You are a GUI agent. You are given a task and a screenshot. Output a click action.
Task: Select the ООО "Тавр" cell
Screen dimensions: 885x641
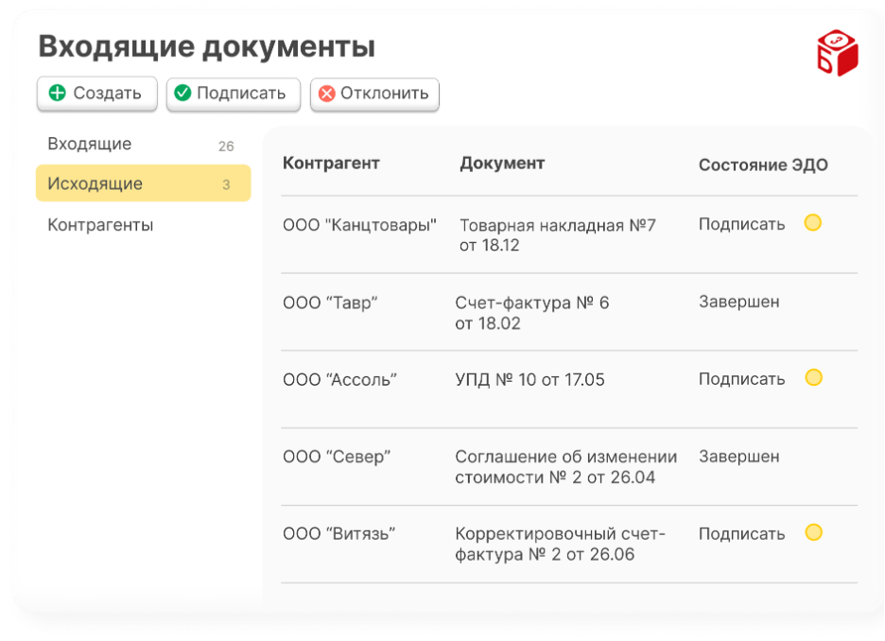point(330,303)
